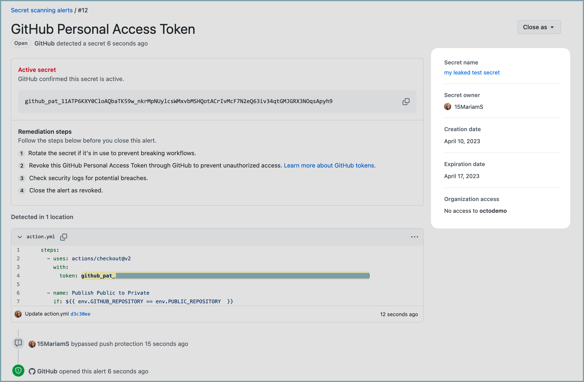
Task: Click the 12 seconds ago commit timestamp
Action: (x=399, y=314)
